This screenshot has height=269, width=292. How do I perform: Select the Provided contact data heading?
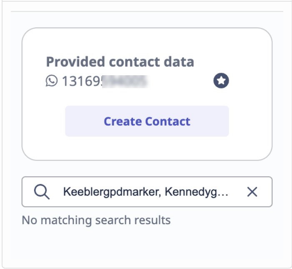120,62
